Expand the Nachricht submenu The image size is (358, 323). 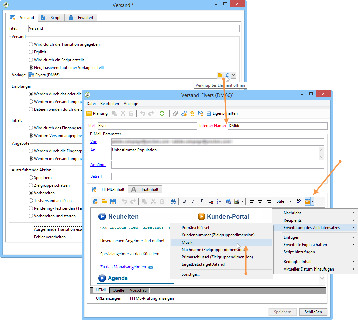tap(315, 213)
